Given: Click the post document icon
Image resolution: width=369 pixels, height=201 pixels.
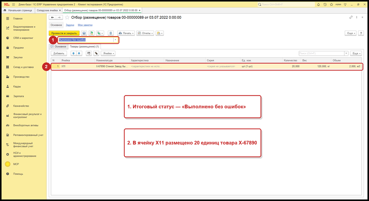Looking at the screenshot, I should pos(91,33).
